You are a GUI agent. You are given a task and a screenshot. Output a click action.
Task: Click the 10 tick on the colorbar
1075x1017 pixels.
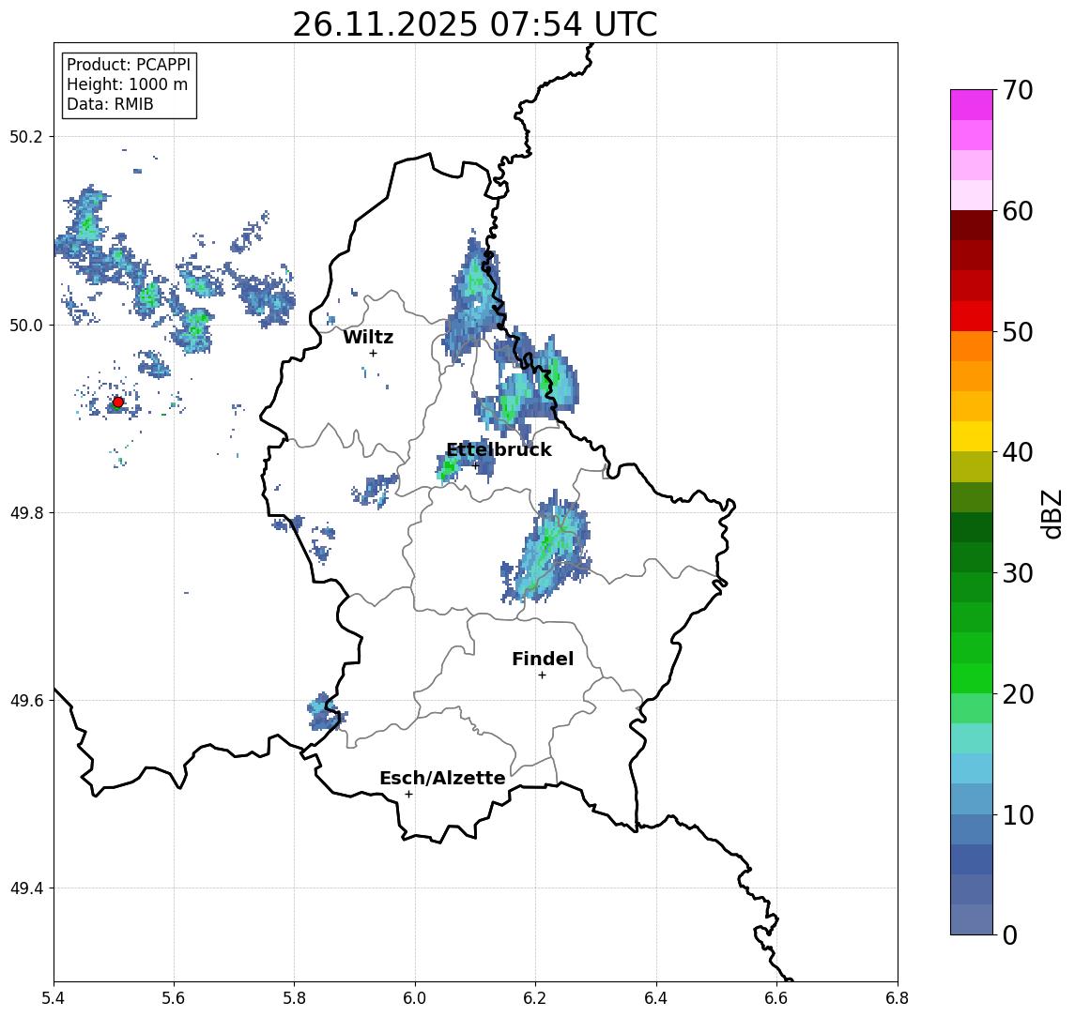pos(1018,814)
